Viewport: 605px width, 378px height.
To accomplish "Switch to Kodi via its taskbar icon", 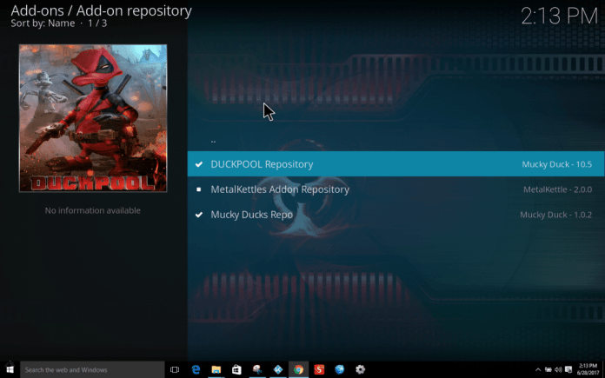I will point(278,369).
